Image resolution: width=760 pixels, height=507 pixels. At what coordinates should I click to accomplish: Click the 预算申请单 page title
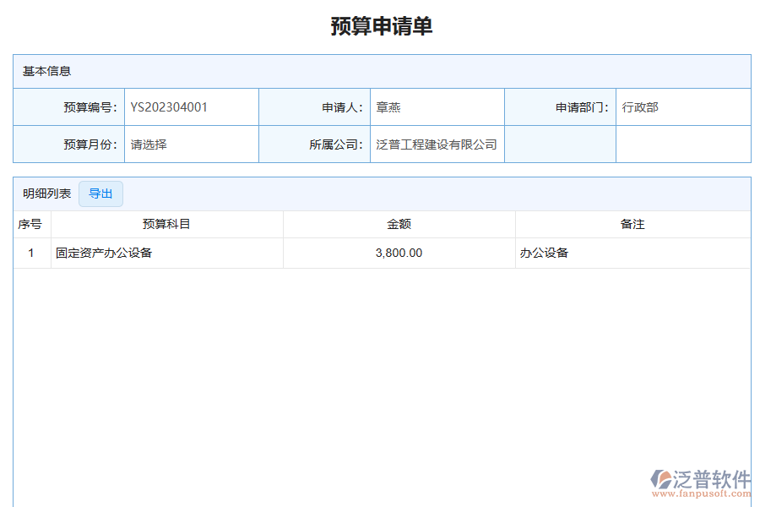coord(380,27)
